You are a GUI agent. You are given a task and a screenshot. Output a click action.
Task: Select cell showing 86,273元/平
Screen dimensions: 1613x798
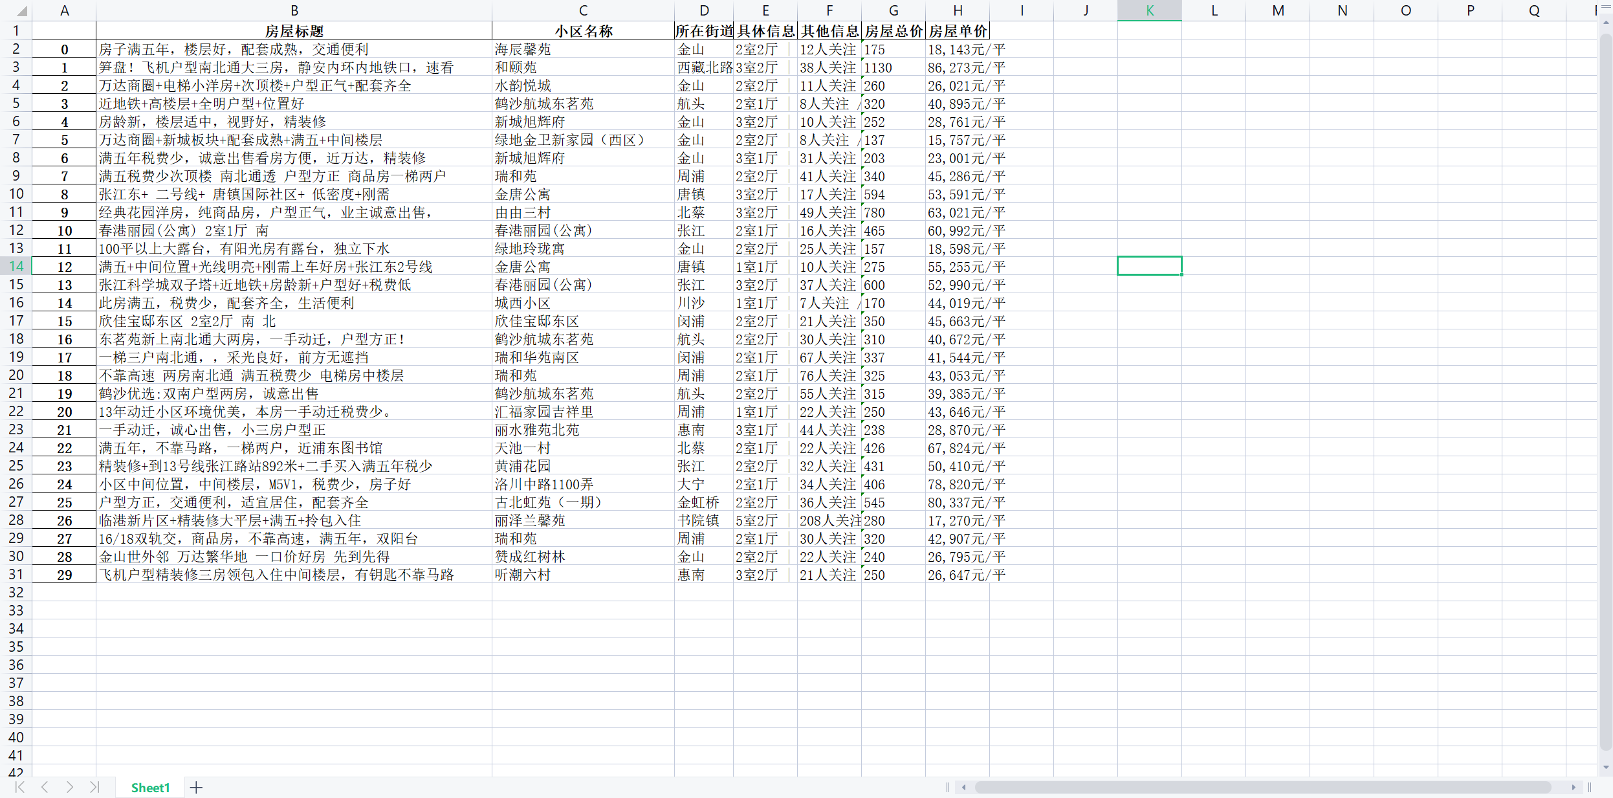point(958,67)
